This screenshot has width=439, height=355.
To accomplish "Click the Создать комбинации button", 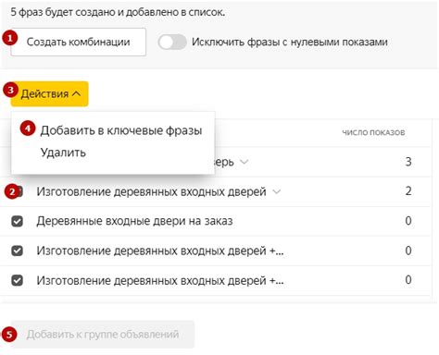I will tap(78, 42).
